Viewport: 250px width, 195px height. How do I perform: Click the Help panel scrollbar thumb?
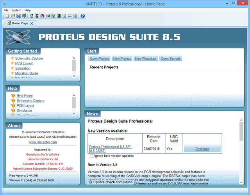click(74, 103)
